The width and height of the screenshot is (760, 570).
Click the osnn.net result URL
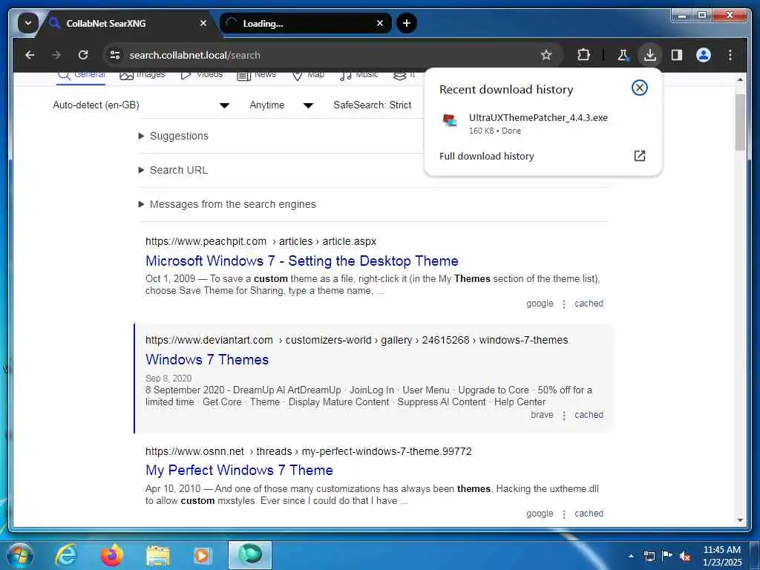pyautogui.click(x=308, y=452)
